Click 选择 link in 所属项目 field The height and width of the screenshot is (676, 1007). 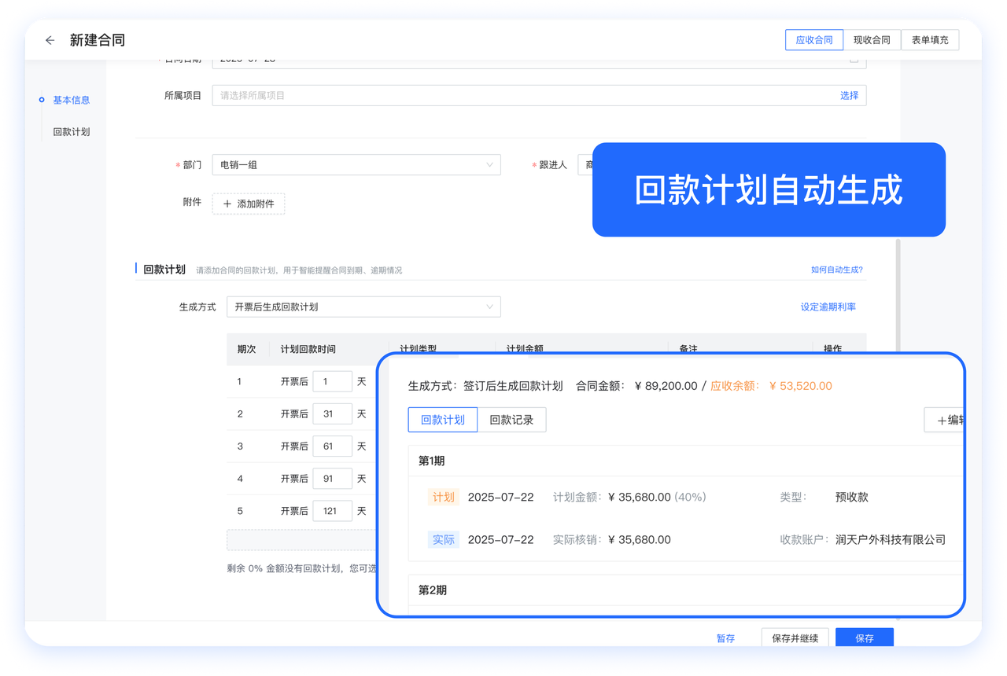pyautogui.click(x=849, y=96)
